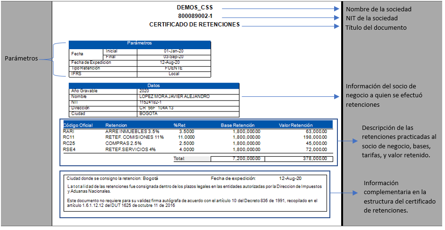Select the Año Gravable value 2020
Screen dimensions: 445x230
(x=144, y=91)
